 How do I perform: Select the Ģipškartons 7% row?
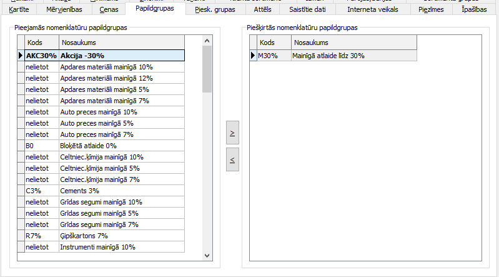click(122, 236)
